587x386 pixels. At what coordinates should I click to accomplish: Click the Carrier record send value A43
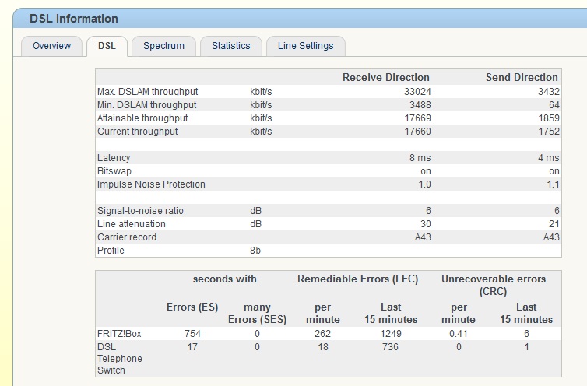tap(551, 237)
